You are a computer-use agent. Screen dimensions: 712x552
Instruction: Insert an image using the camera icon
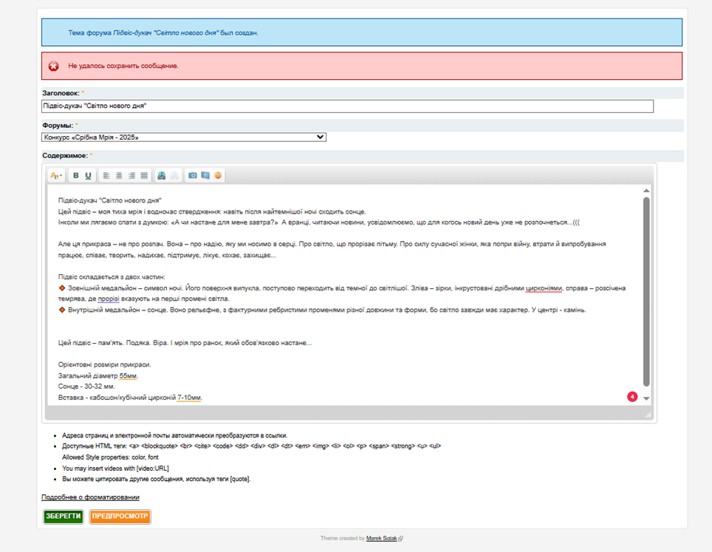pyautogui.click(x=193, y=176)
